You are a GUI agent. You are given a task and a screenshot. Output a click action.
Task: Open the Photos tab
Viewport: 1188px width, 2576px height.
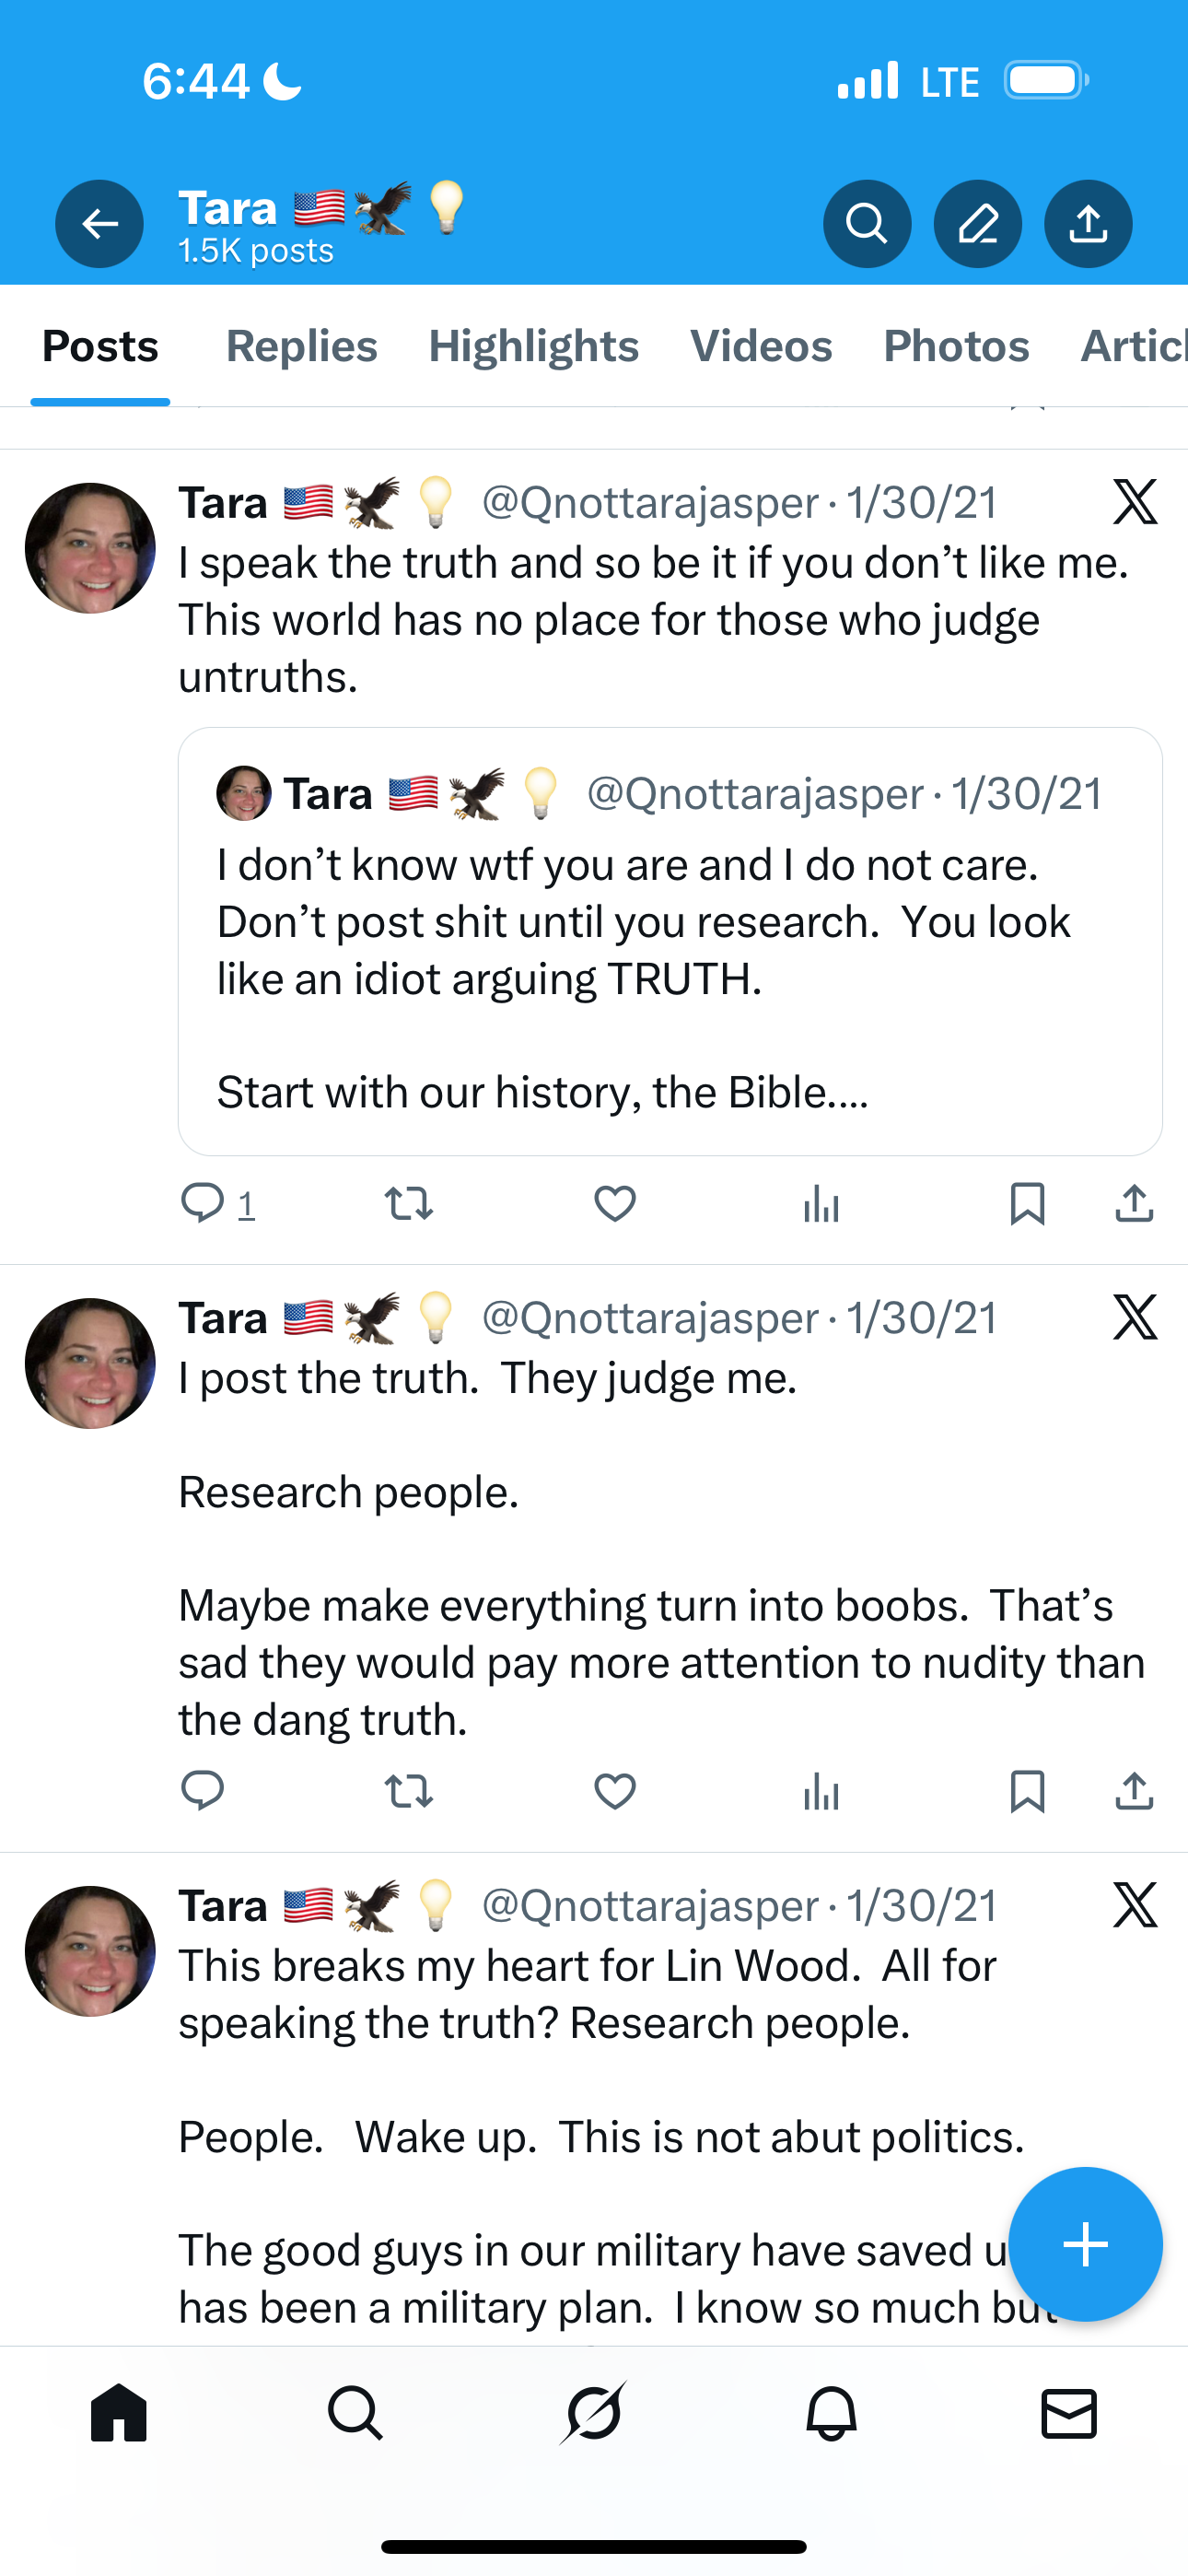(x=956, y=346)
